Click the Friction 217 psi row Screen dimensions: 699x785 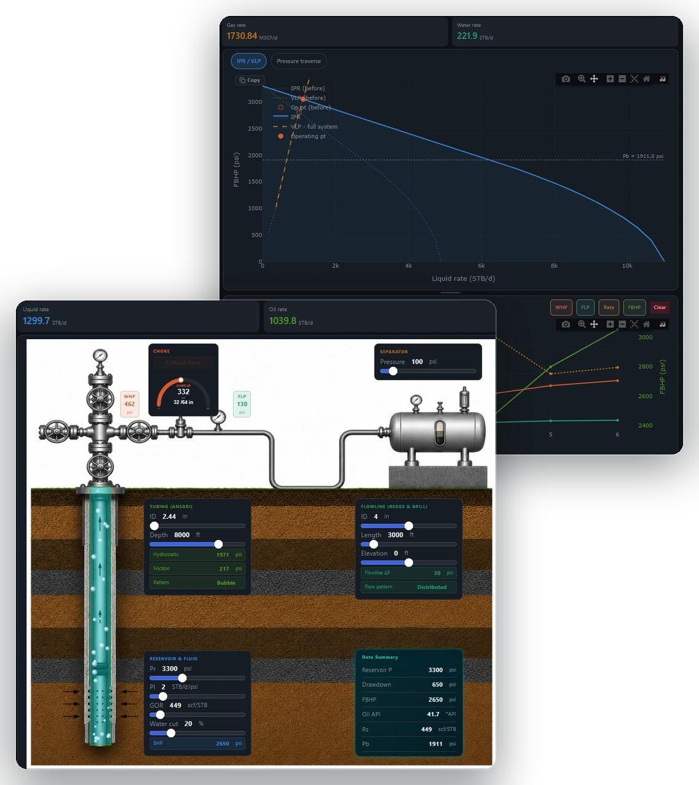(x=197, y=569)
